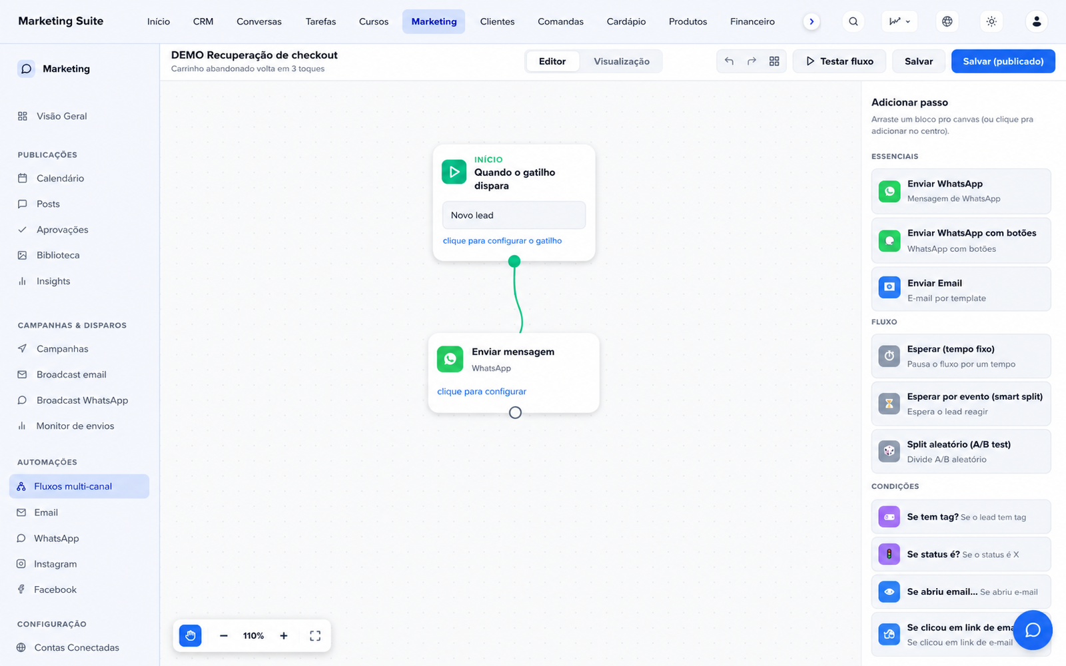This screenshot has width=1066, height=666.
Task: Open the search magnifier icon
Action: pos(853,21)
